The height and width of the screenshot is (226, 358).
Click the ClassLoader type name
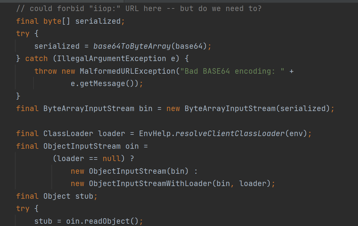tap(68, 133)
